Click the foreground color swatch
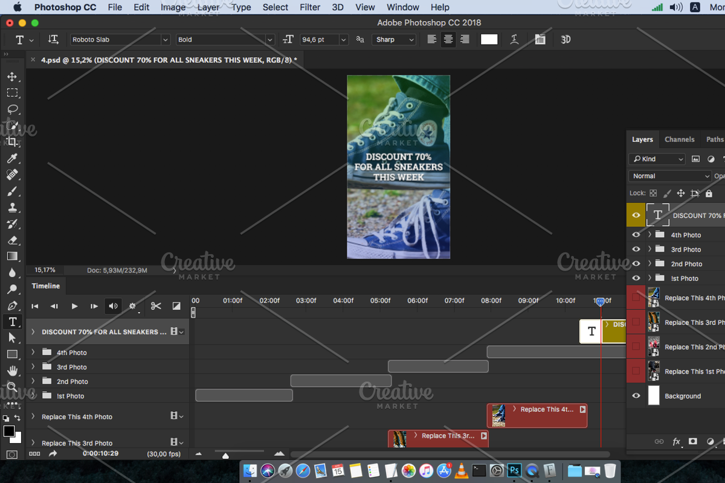The height and width of the screenshot is (483, 725). [9, 431]
